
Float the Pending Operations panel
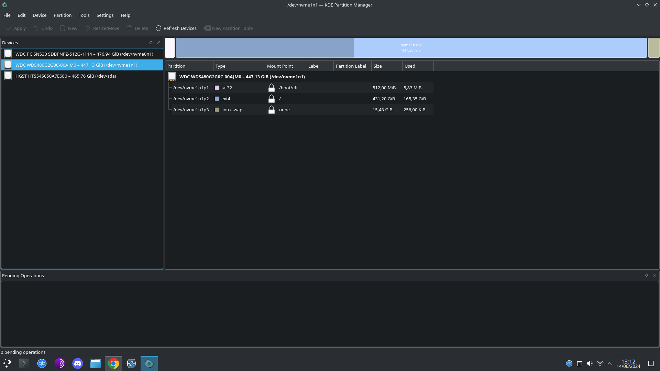(x=646, y=275)
